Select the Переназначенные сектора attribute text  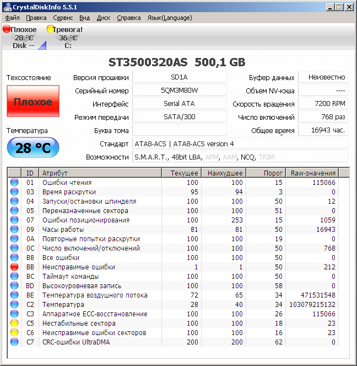pyautogui.click(x=85, y=210)
